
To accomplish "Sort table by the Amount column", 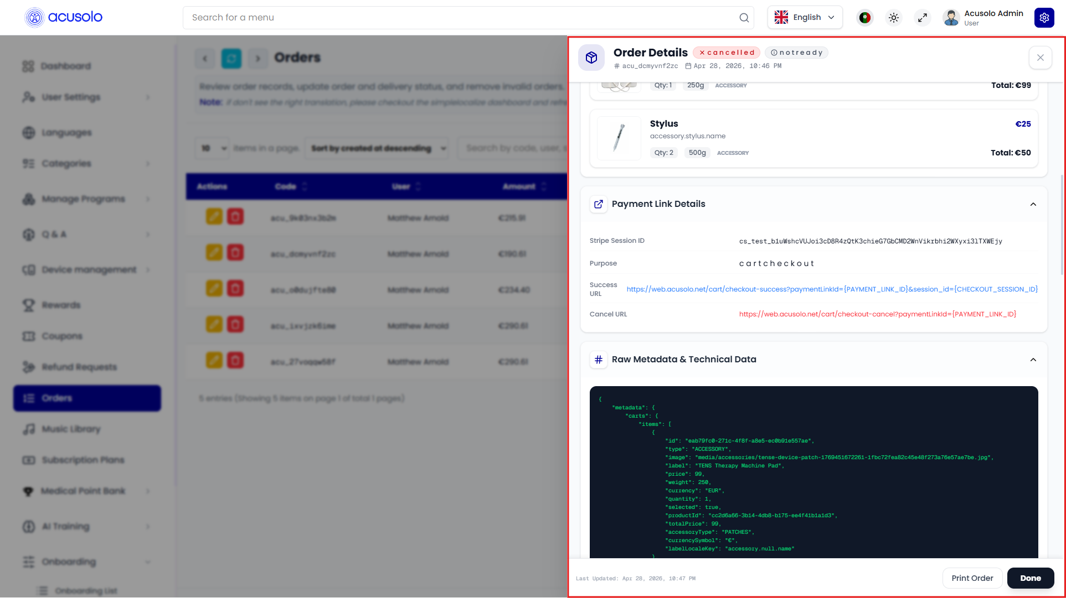I will coord(524,187).
